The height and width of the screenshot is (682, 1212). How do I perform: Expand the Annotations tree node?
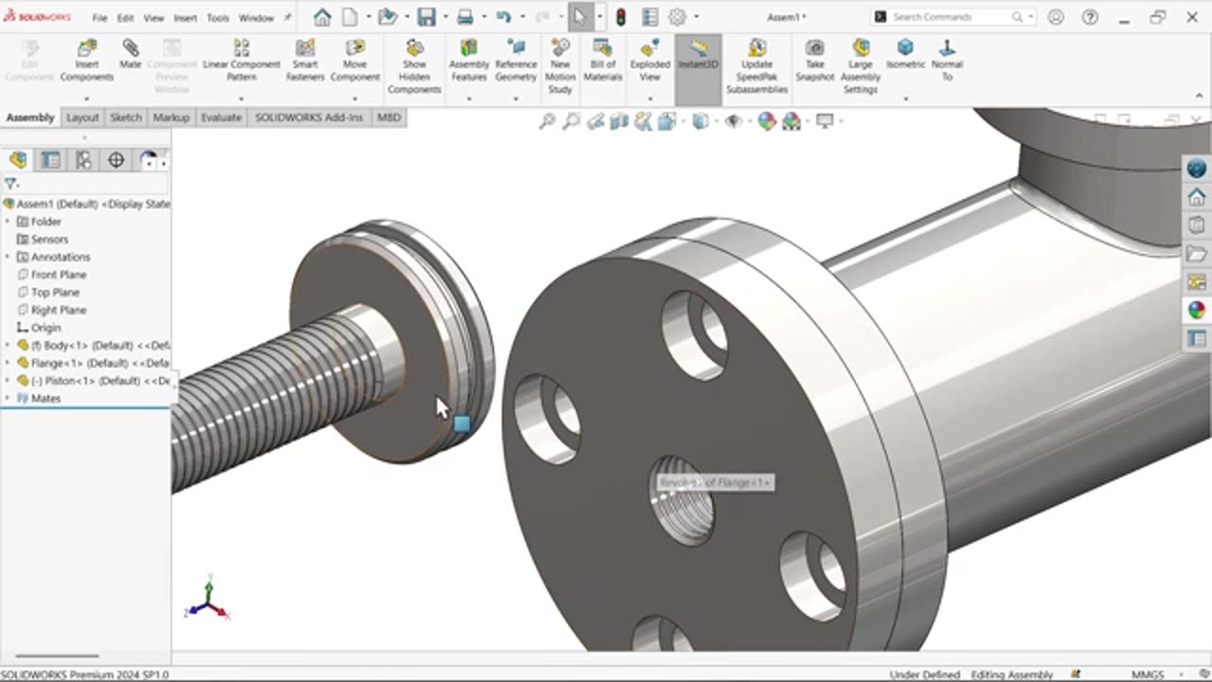(8, 257)
